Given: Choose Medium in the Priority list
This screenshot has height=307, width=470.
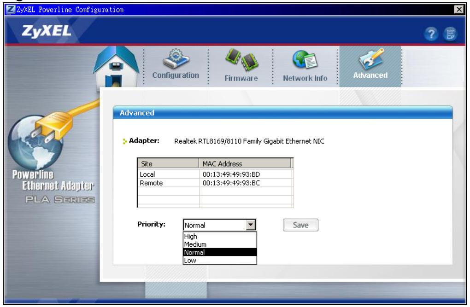Looking at the screenshot, I should (220, 244).
